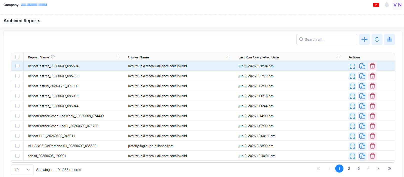Toggle the select-all header checkbox

click(x=17, y=57)
